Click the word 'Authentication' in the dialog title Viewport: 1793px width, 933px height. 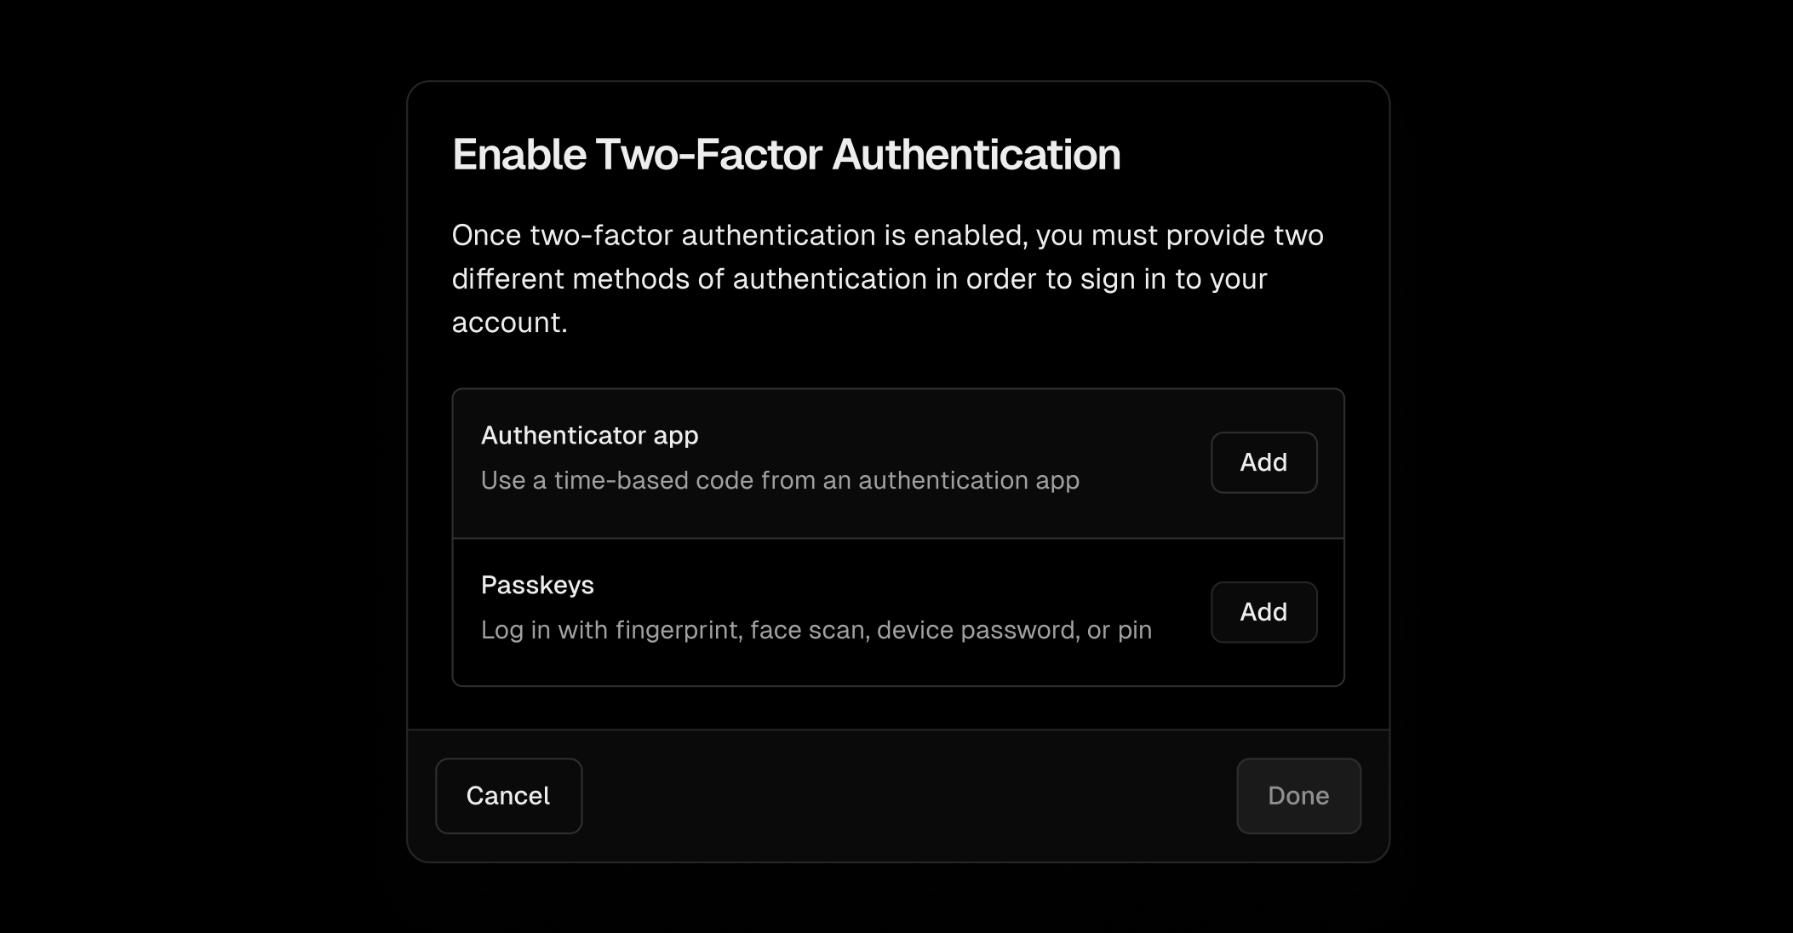[977, 154]
